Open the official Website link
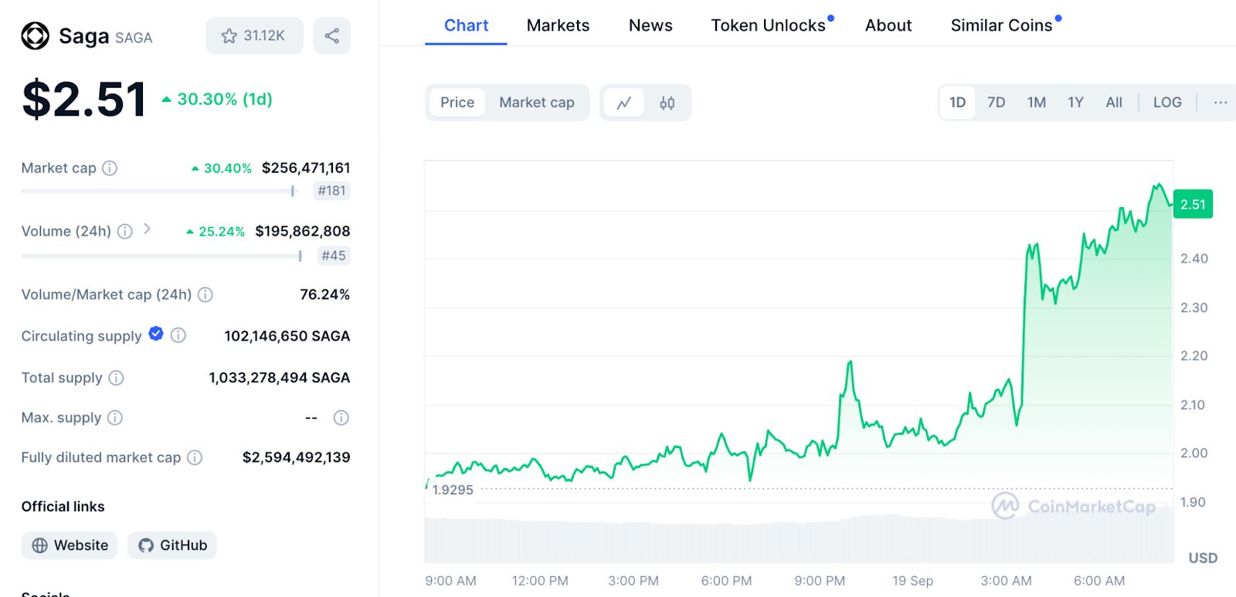1236x597 pixels. click(x=70, y=545)
